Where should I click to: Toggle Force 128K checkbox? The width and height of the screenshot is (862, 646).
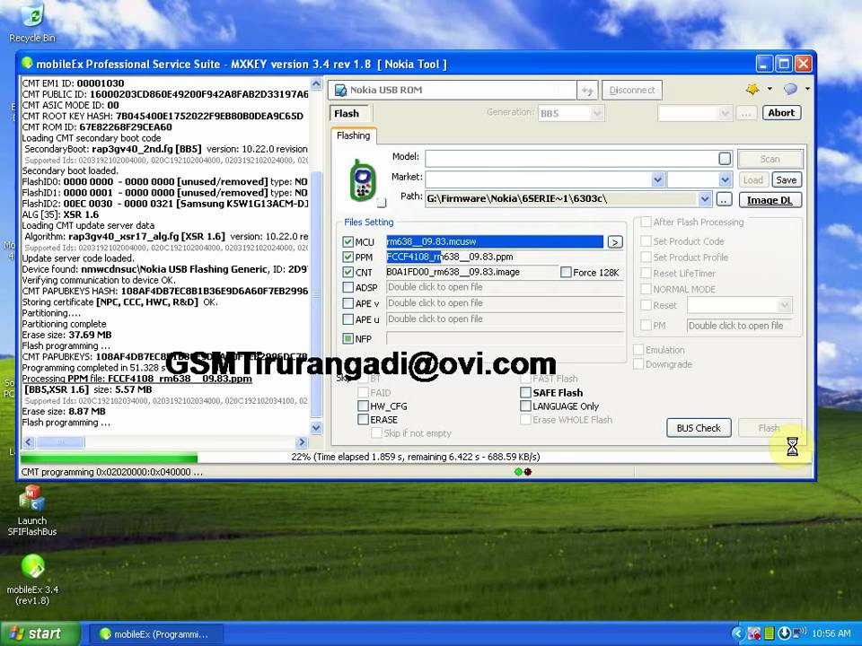(566, 273)
